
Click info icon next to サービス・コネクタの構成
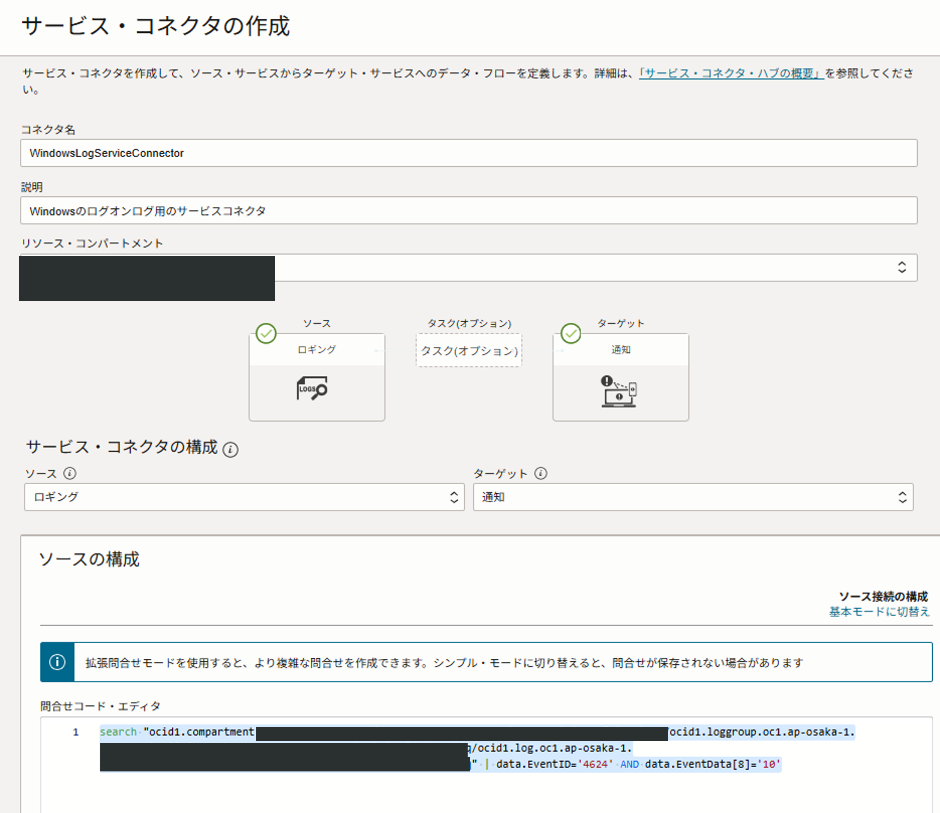(x=231, y=449)
